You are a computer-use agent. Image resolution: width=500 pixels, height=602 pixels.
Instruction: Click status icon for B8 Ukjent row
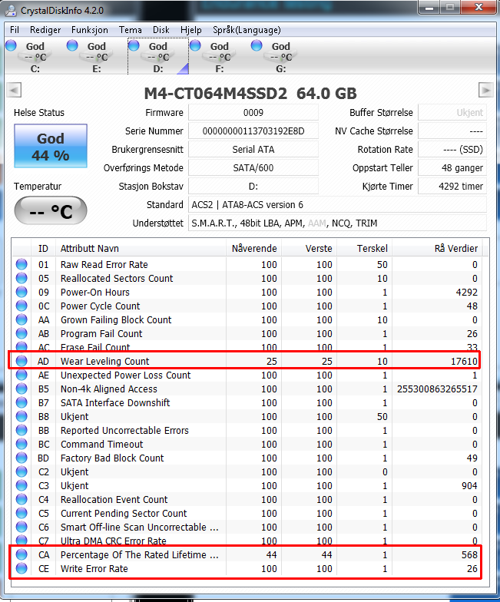tap(22, 416)
